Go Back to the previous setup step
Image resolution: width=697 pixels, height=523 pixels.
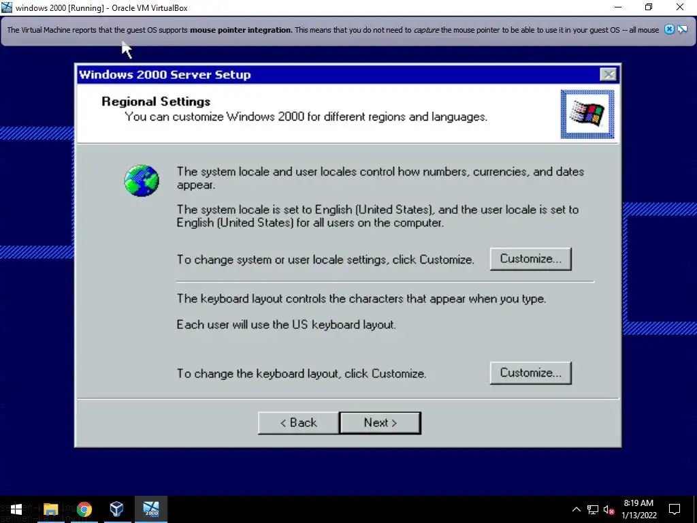click(x=298, y=422)
